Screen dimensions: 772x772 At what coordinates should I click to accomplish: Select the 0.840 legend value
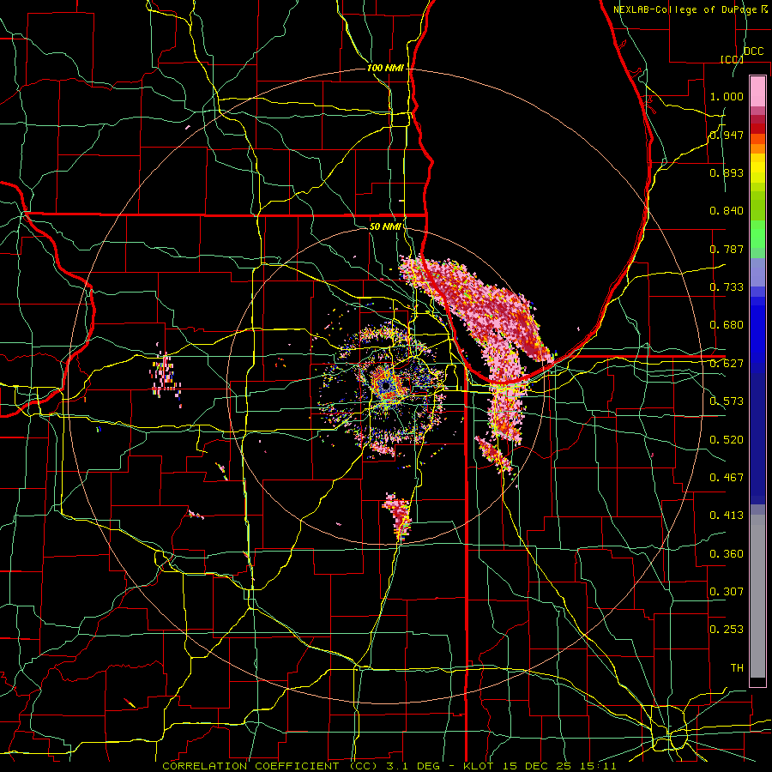pyautogui.click(x=727, y=211)
